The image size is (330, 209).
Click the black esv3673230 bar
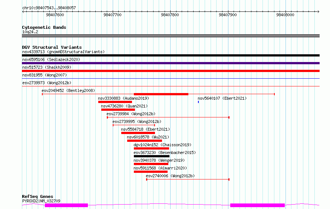coord(152,156)
